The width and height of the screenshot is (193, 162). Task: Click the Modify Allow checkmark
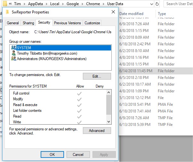79,99
